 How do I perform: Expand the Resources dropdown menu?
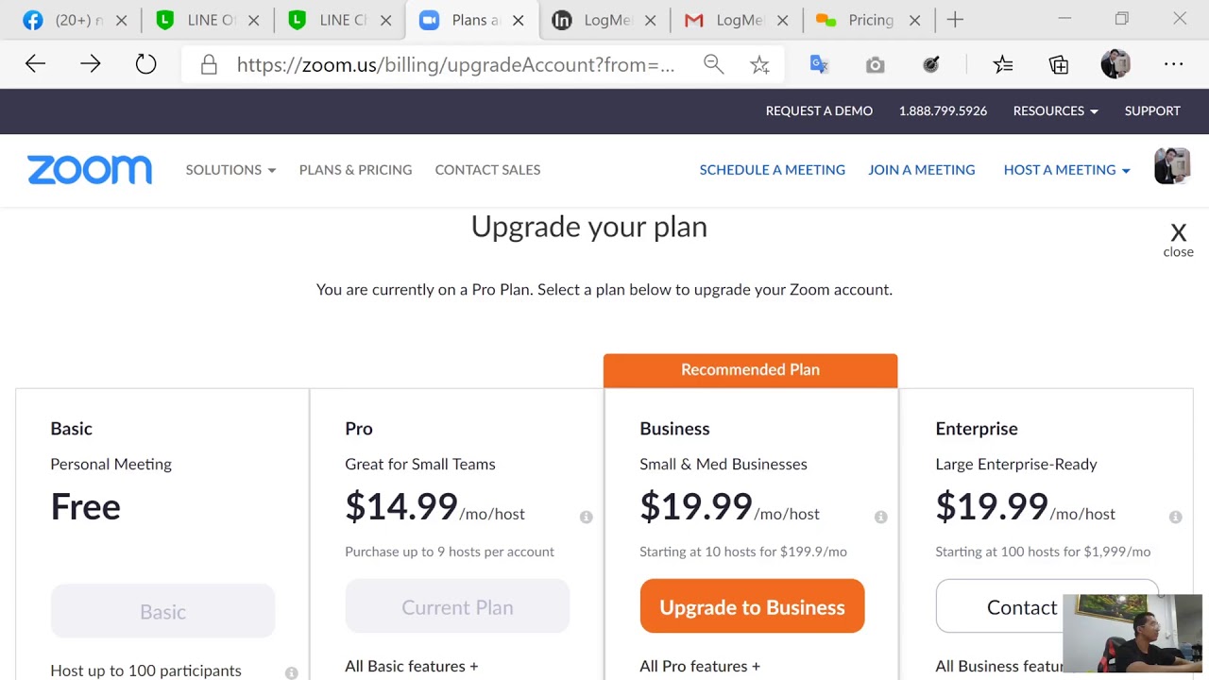pos(1055,110)
